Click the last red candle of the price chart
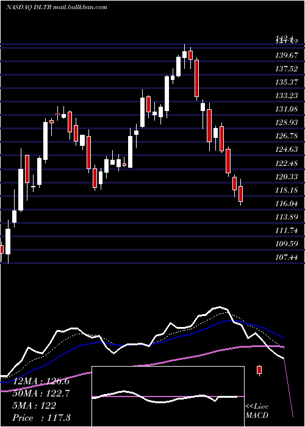This screenshot has height=427, width=305. pos(240,193)
